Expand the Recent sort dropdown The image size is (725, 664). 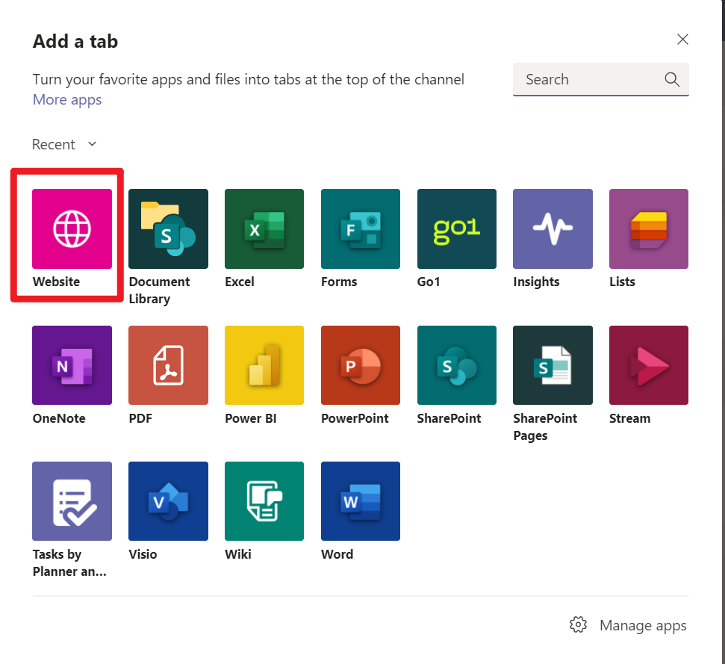click(64, 144)
